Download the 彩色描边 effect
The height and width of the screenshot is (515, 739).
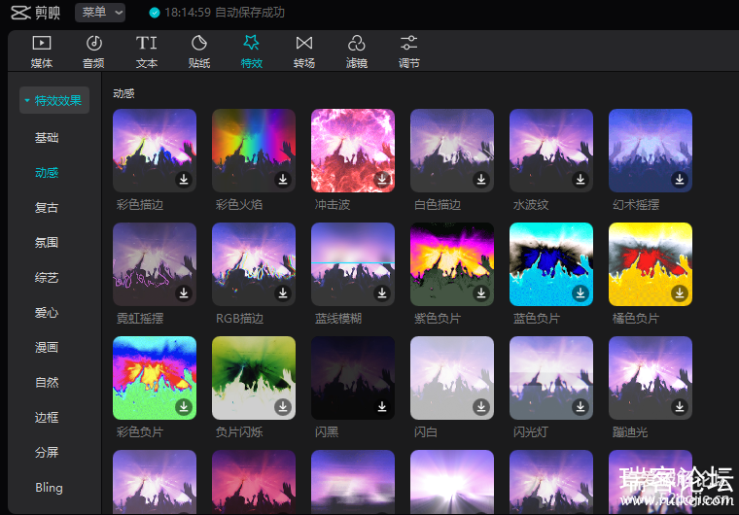point(184,179)
